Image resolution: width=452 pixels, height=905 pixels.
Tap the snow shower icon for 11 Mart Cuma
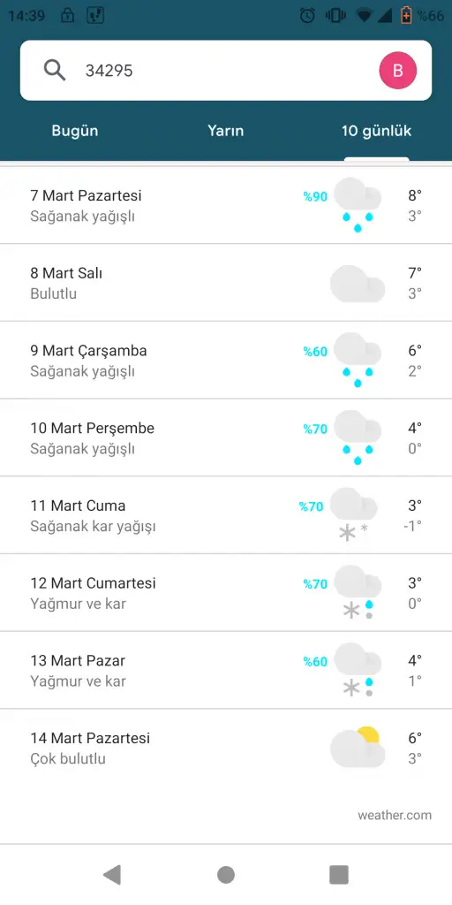pos(353,515)
